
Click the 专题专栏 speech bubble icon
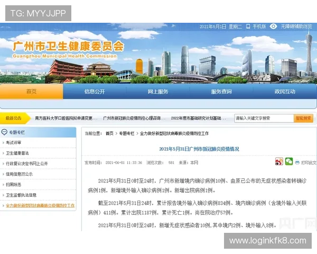pos(4,132)
